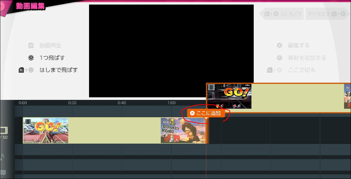Choose 編集する edit option
Screen dimensions: 351x179
pyautogui.click(x=299, y=46)
